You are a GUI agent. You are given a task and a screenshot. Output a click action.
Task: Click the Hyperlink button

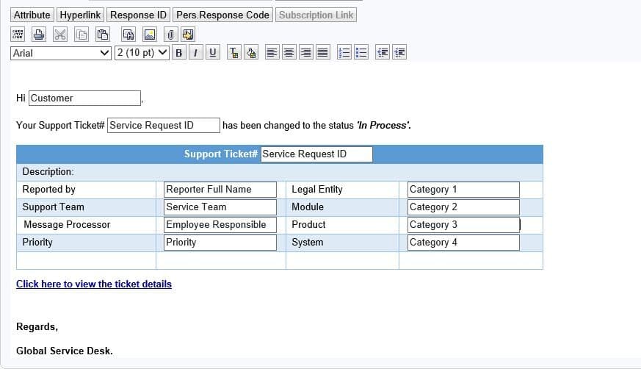(80, 15)
